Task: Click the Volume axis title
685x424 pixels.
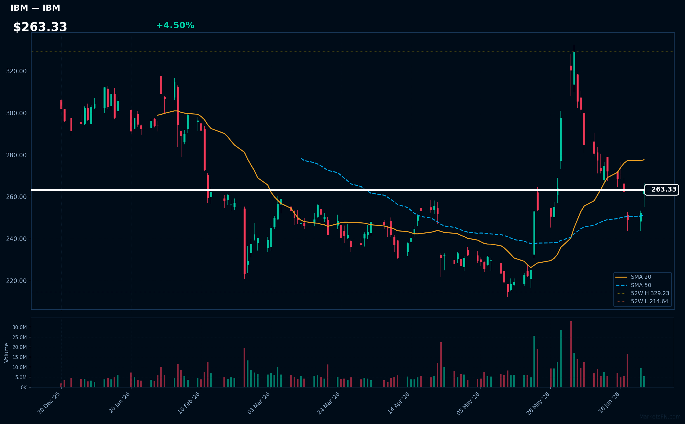Action: click(7, 353)
